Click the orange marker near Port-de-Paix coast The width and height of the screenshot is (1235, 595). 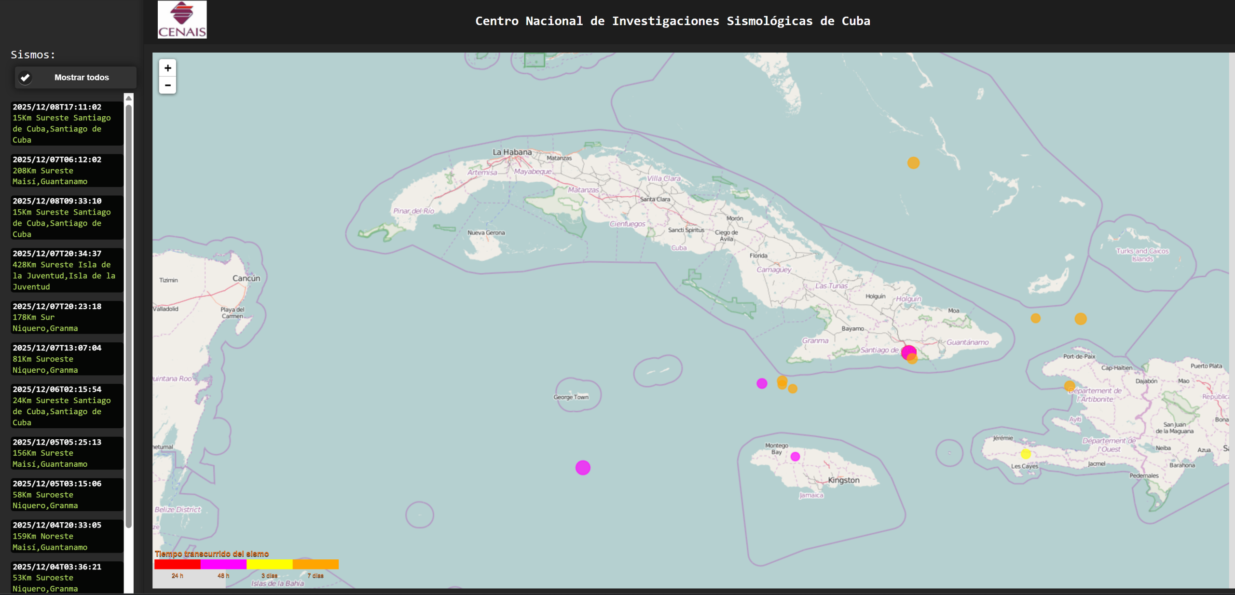1069,386
